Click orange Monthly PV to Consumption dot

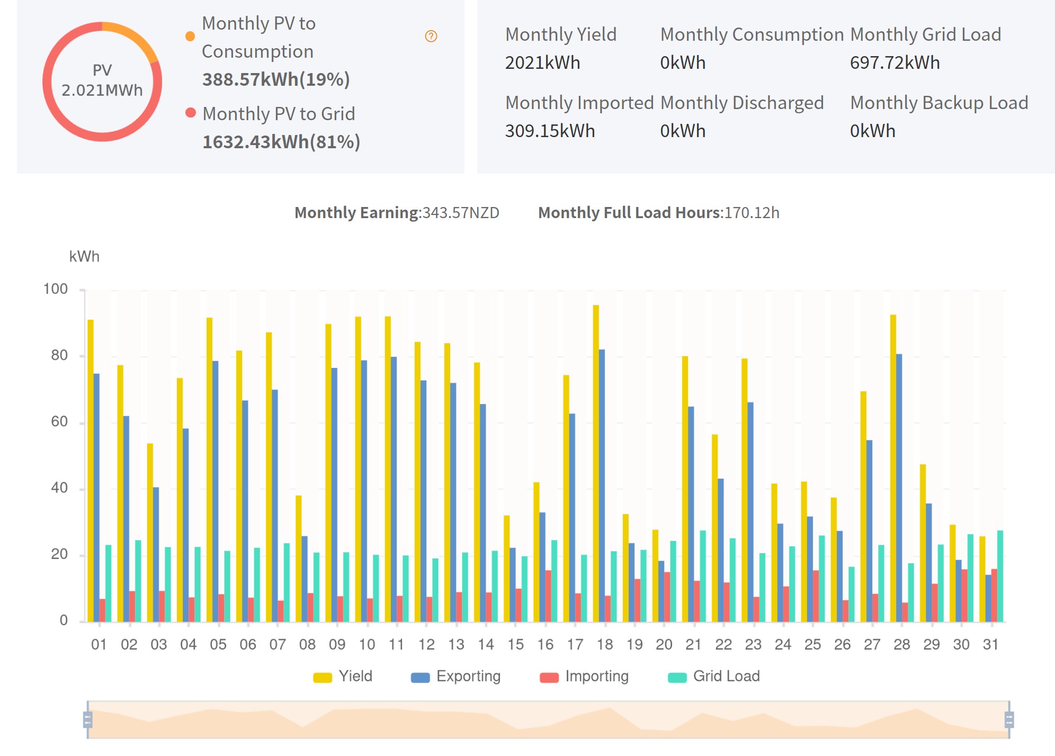[190, 36]
